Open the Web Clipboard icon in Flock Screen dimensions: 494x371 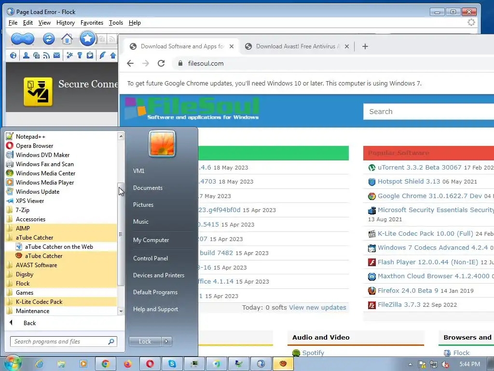pos(90,56)
